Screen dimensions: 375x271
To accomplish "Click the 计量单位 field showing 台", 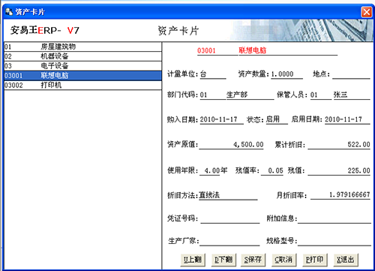I will click(x=213, y=74).
